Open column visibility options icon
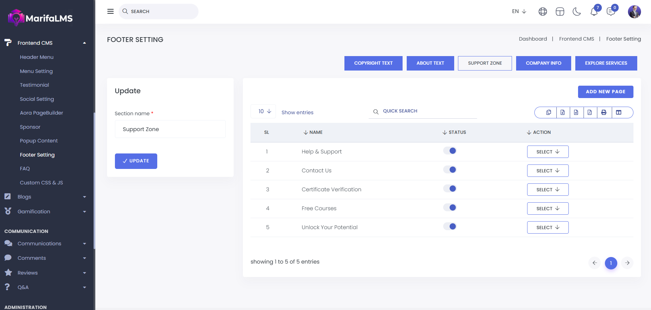The image size is (651, 310). pos(619,113)
